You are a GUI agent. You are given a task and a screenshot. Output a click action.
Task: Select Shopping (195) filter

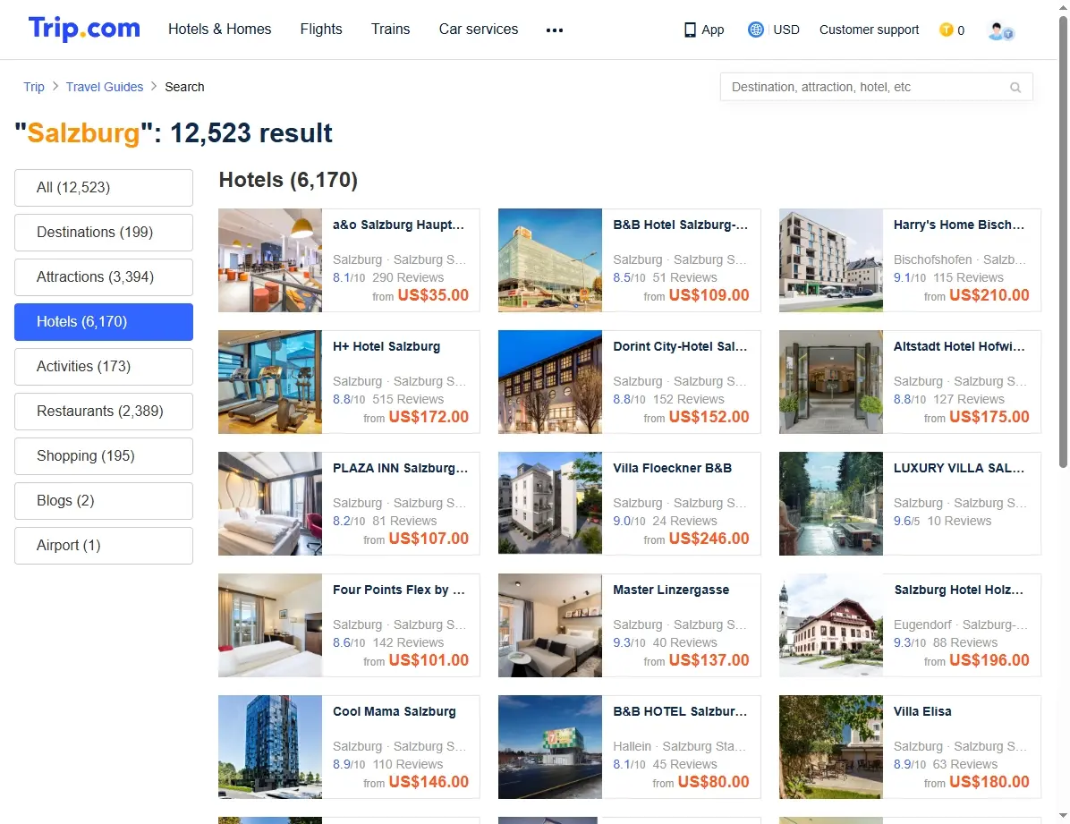[104, 456]
